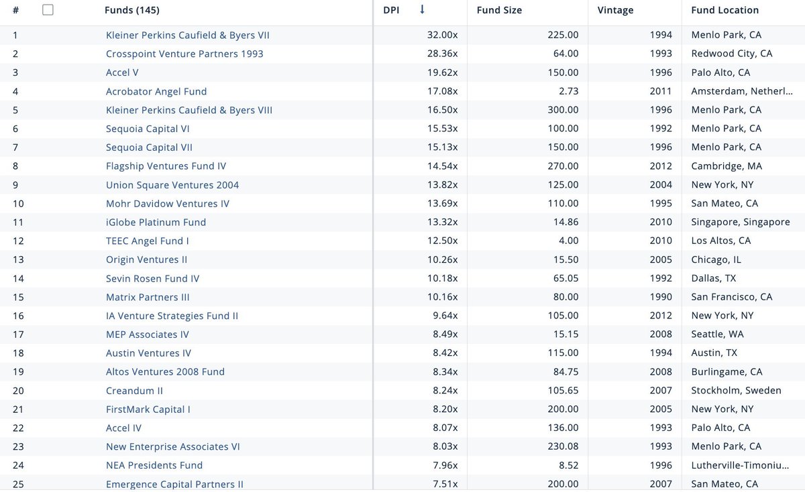Select the 28.36x DPI cell
This screenshot has height=492, width=805.
(443, 54)
